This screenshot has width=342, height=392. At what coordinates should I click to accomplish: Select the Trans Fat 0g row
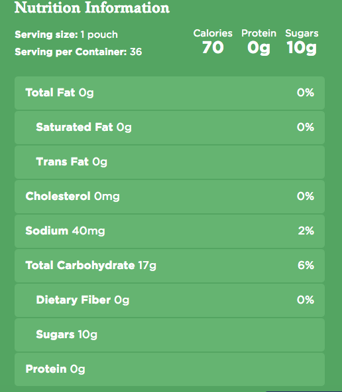[170, 162]
